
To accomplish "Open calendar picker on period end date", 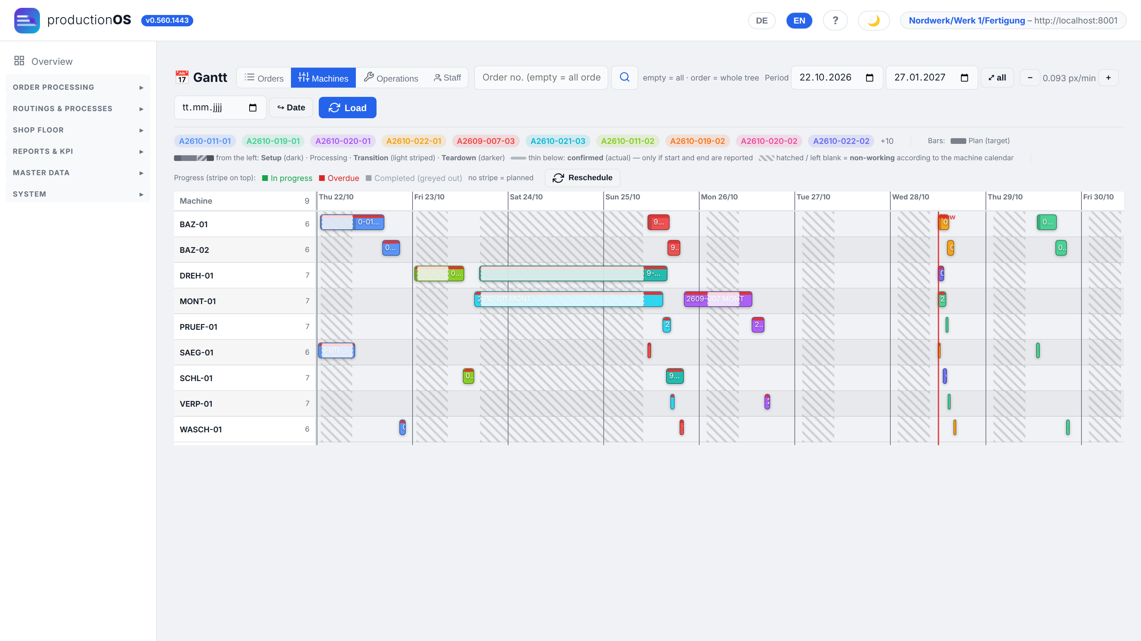I will [964, 77].
